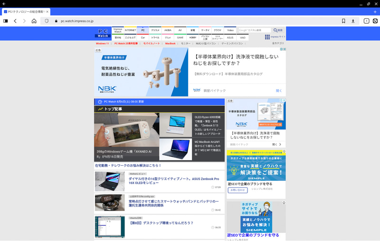The image size is (380, 241).
Task: Open 第8回 デスクトップ環境ってなんだろう link
Action: pos(161,223)
